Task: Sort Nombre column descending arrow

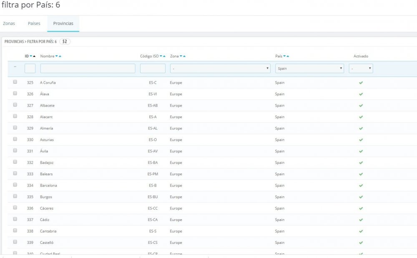Action: pyautogui.click(x=56, y=56)
